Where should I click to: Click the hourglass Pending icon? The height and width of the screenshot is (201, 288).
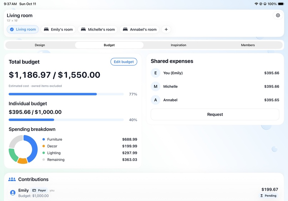pos(262,196)
